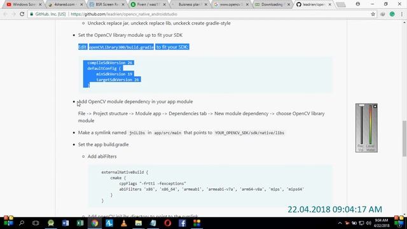Image resolution: width=407 pixels, height=229 pixels.
Task: Click the 'compileSdkVersion 26' code line
Action: coord(110,62)
